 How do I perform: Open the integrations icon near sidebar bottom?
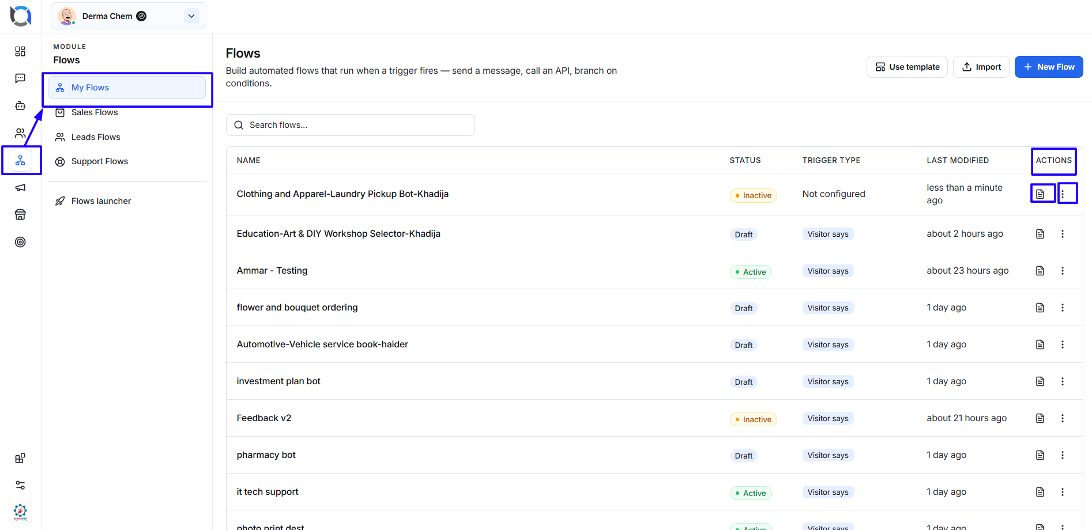point(20,458)
